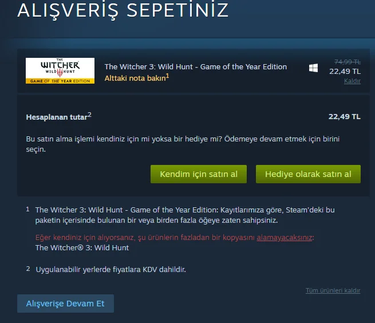This screenshot has height=323, width=375.
Task: Click the strikethrough 74,99 TL price
Action: pyautogui.click(x=348, y=62)
